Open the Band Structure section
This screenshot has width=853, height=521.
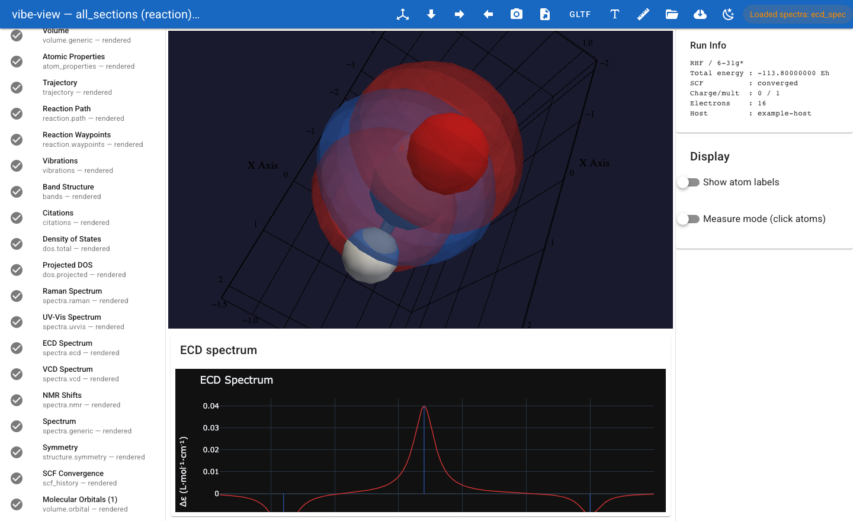pyautogui.click(x=83, y=192)
